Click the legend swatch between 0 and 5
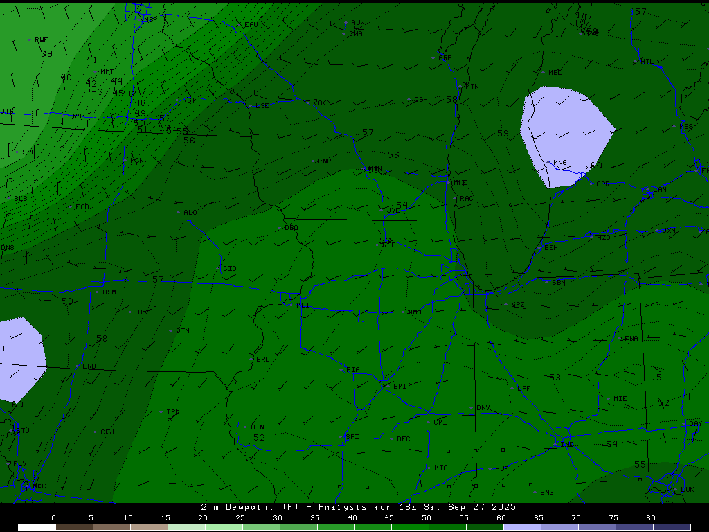The image size is (709, 532). coord(75,527)
